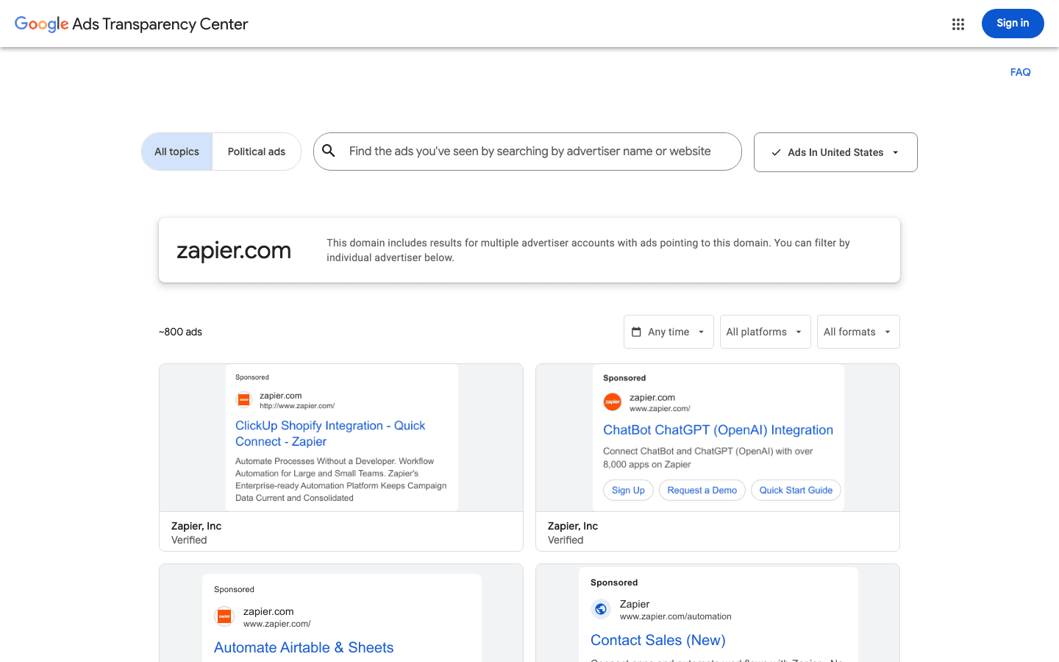Click Request a Demo in the ad
The width and height of the screenshot is (1059, 662).
tap(702, 491)
